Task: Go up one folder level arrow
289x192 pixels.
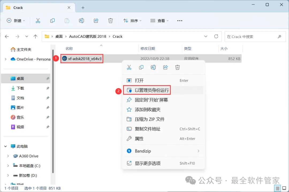Action: [35, 36]
